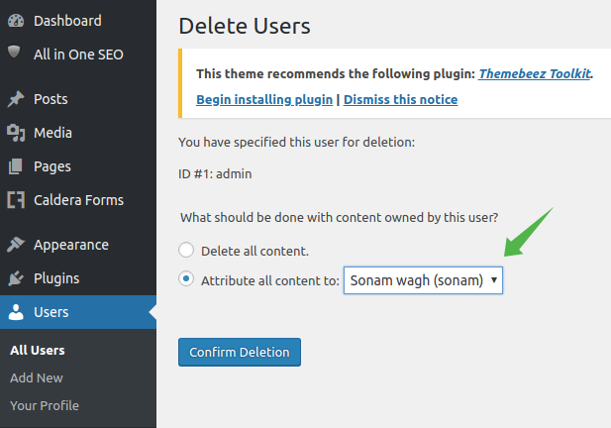
Task: Click the Dashboard gauge icon
Action: pyautogui.click(x=16, y=21)
